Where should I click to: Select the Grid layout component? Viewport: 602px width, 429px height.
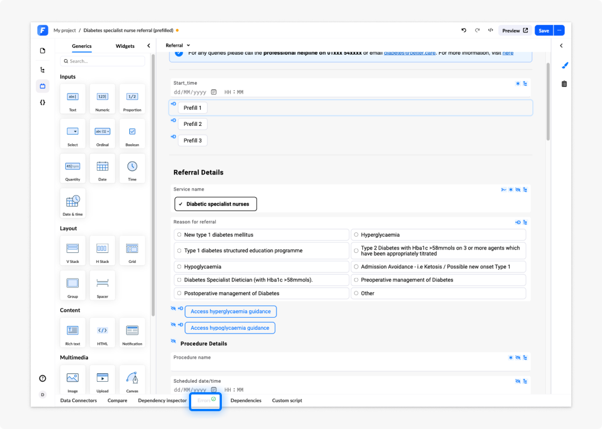[x=132, y=251]
